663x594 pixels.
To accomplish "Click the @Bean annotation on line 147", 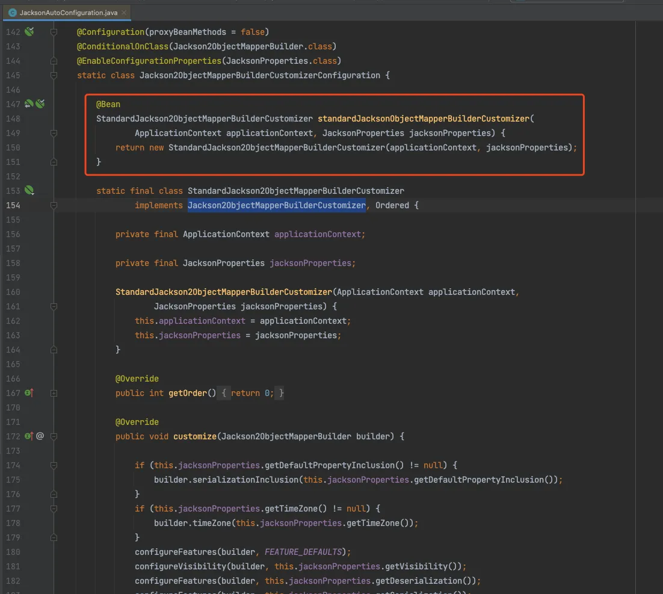I will pyautogui.click(x=108, y=104).
